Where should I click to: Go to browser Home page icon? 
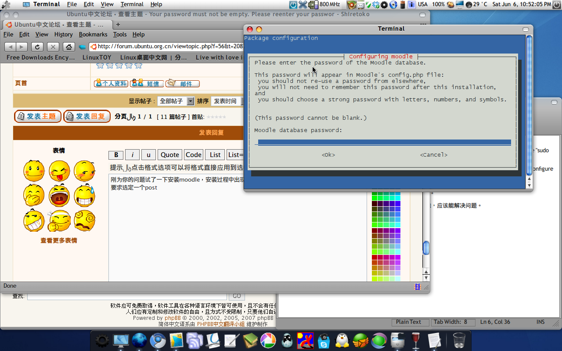[x=68, y=47]
